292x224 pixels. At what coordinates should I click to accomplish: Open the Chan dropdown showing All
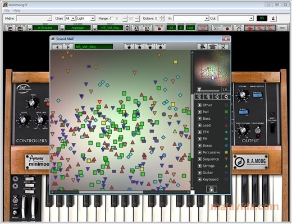70,18
